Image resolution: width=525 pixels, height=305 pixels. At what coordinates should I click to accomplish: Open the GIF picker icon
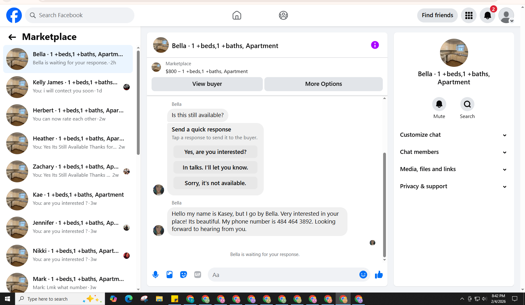tap(197, 275)
